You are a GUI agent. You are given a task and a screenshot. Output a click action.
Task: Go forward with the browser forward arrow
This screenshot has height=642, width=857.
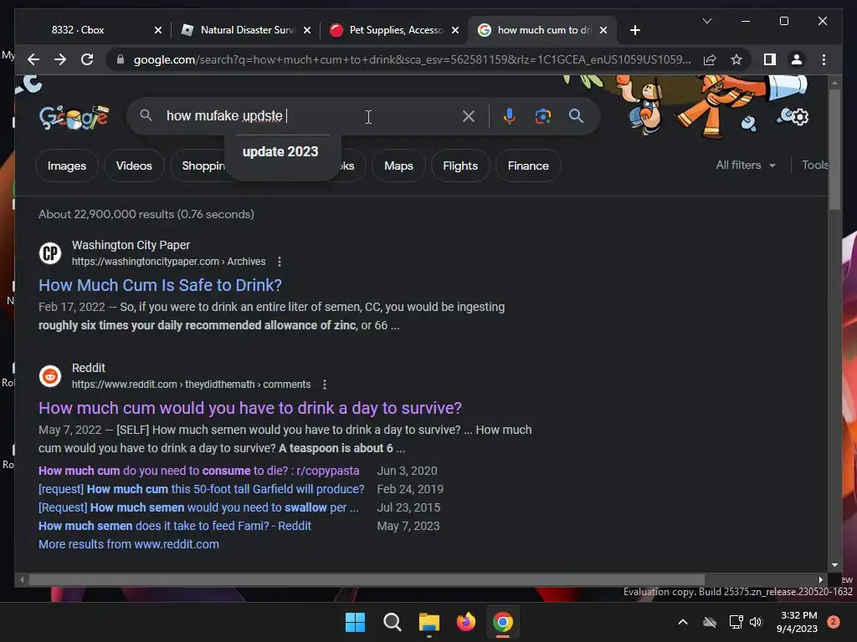(60, 59)
